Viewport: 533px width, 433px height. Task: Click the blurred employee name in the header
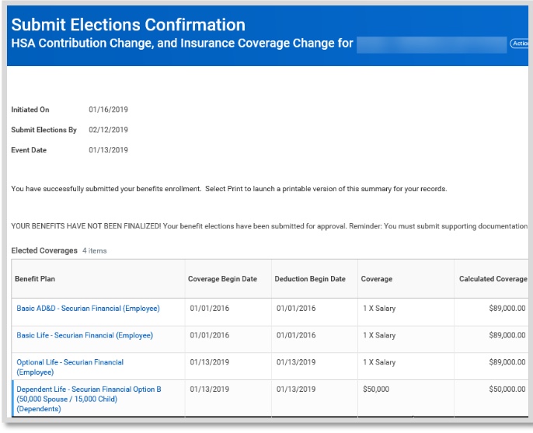(x=431, y=44)
